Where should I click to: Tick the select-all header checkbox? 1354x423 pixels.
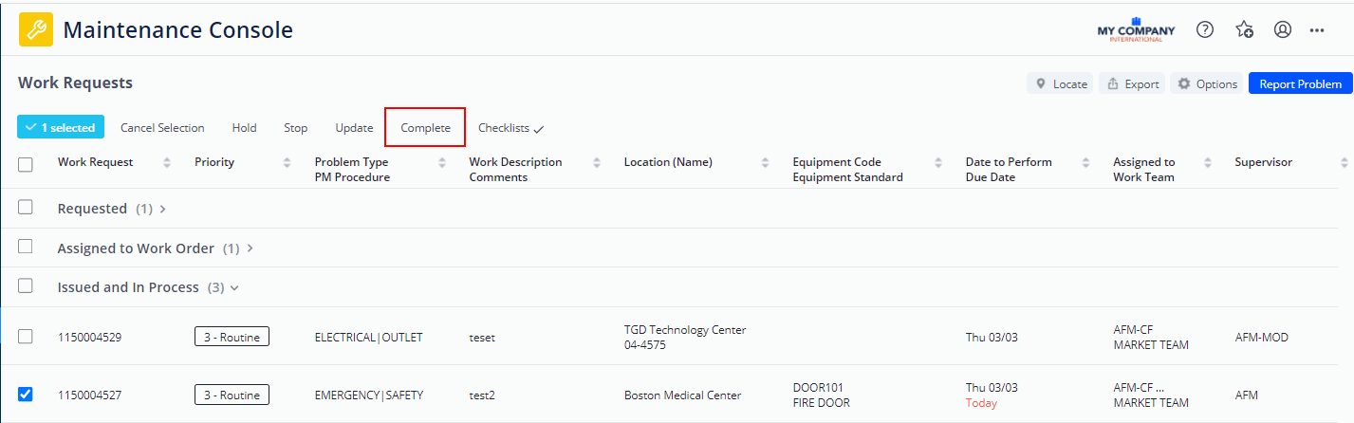pos(26,164)
